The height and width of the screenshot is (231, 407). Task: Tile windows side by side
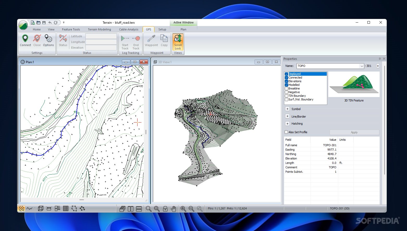(131, 209)
